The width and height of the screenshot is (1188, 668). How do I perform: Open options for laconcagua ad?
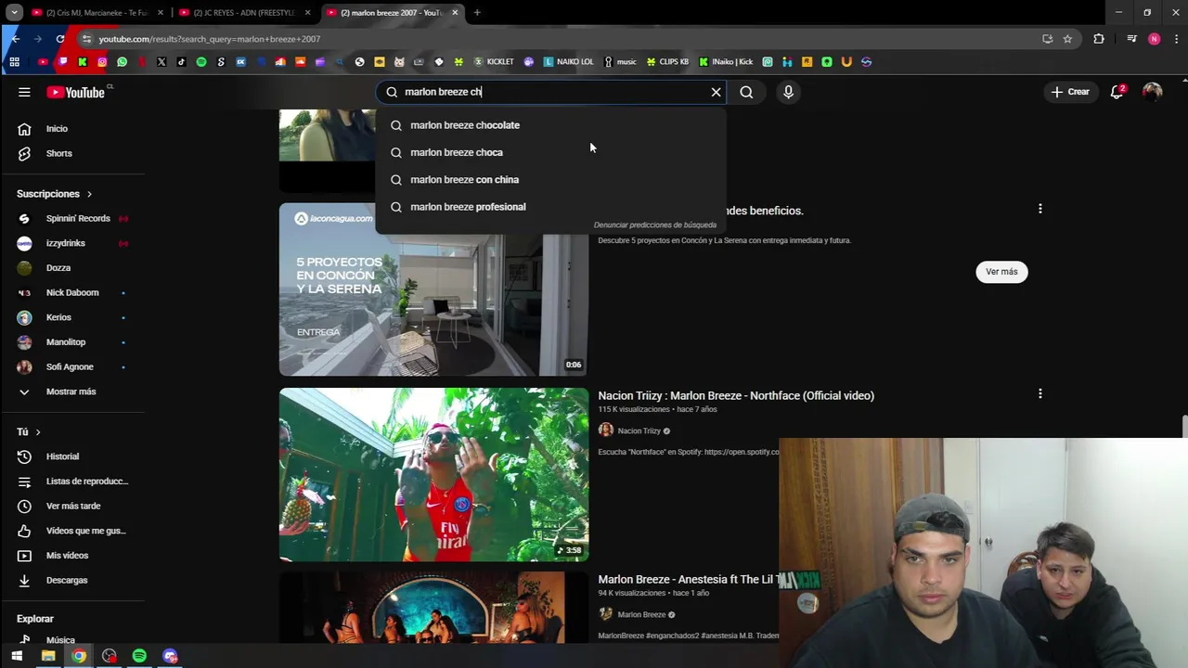pos(1039,209)
